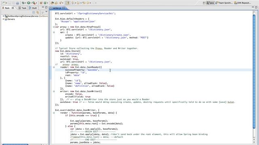Open the New wizard dropdown arrow
This screenshot has height=145, width=259.
coord(6,3)
